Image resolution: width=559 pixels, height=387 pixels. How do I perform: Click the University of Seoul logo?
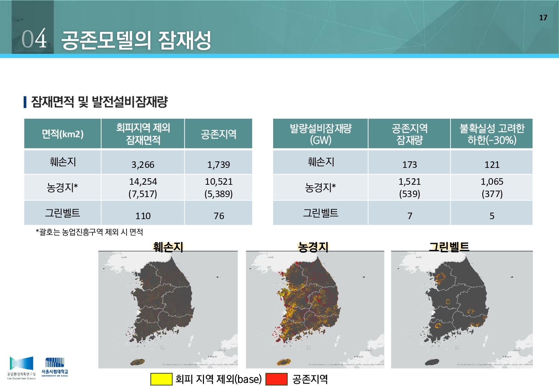(55, 367)
